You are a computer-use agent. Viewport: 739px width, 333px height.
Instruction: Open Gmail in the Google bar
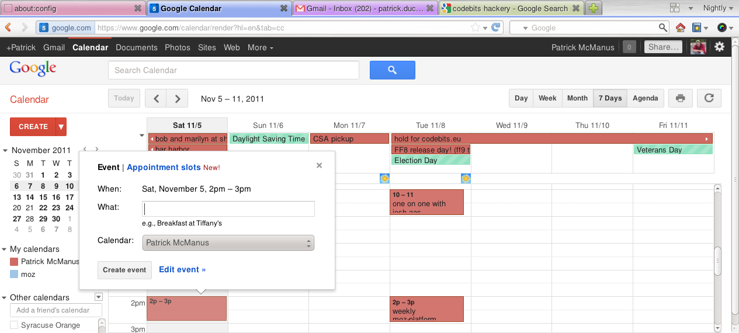(x=54, y=47)
